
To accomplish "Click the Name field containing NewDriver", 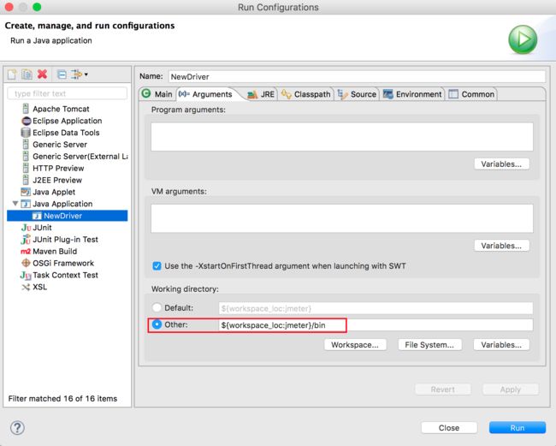I will coord(357,77).
